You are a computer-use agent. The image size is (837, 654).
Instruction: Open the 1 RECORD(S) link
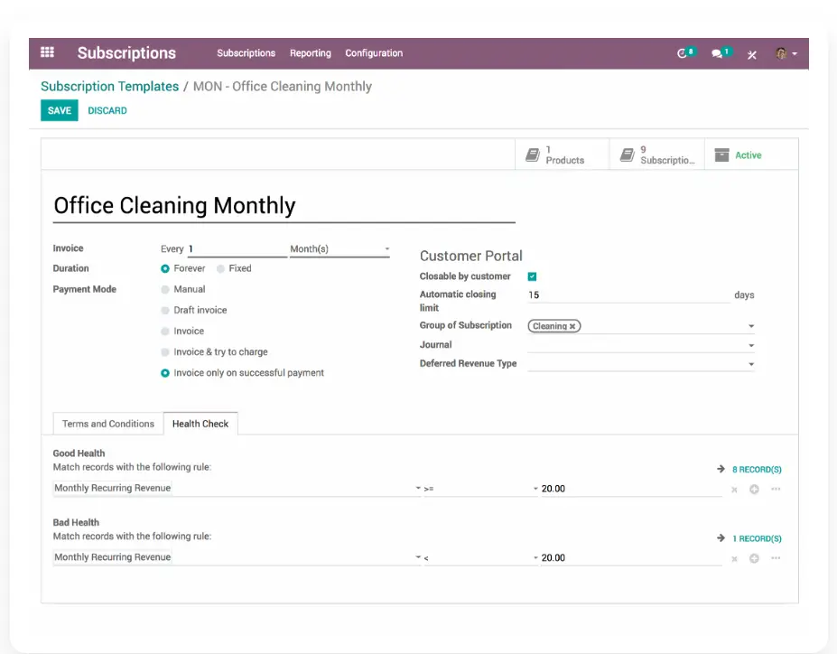757,538
